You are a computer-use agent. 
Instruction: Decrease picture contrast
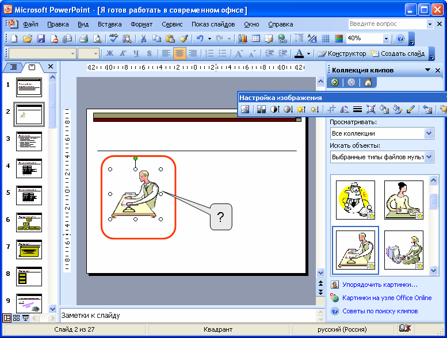click(288, 109)
